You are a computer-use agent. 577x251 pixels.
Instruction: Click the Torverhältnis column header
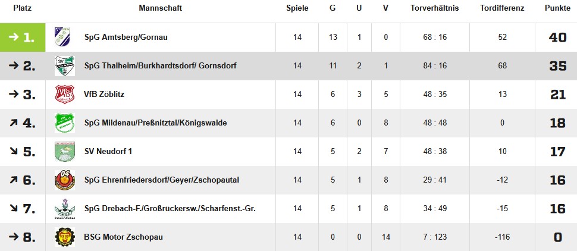coord(435,8)
